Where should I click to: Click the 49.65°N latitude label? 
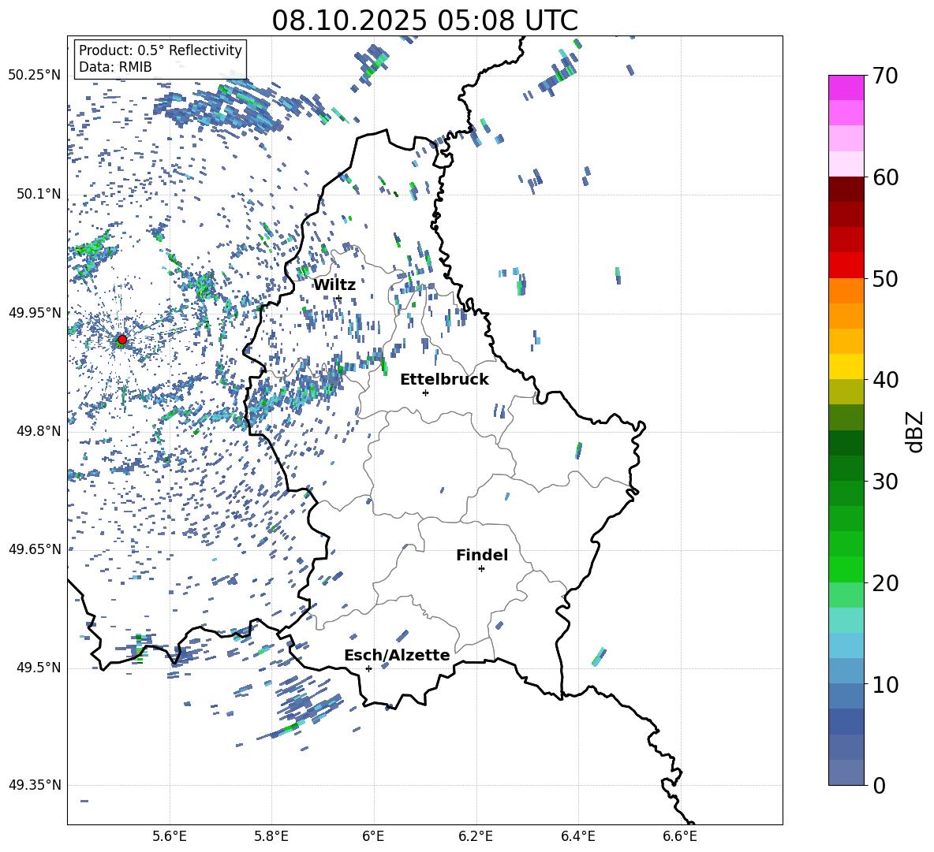click(x=35, y=549)
